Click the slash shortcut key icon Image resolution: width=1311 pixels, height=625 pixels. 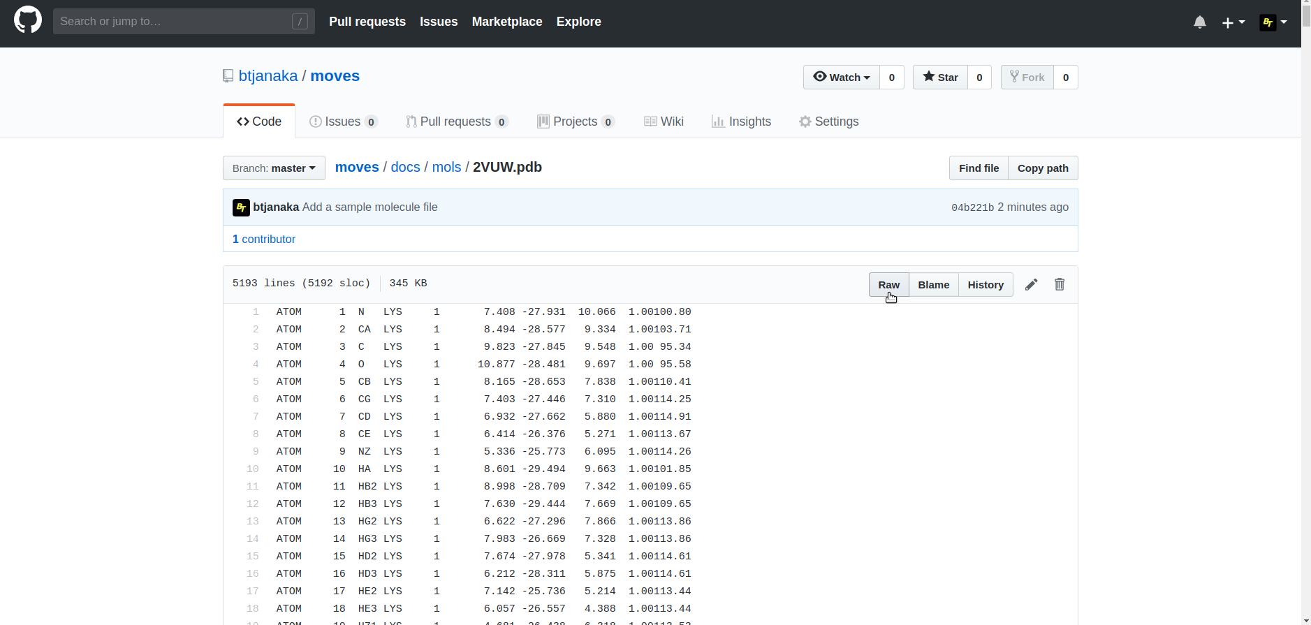[300, 22]
